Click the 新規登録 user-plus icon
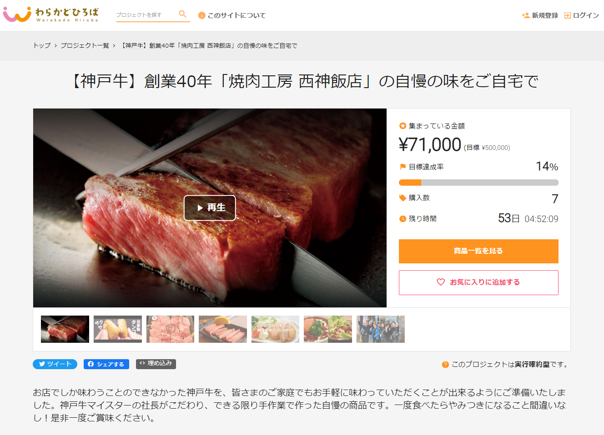 [x=526, y=15]
